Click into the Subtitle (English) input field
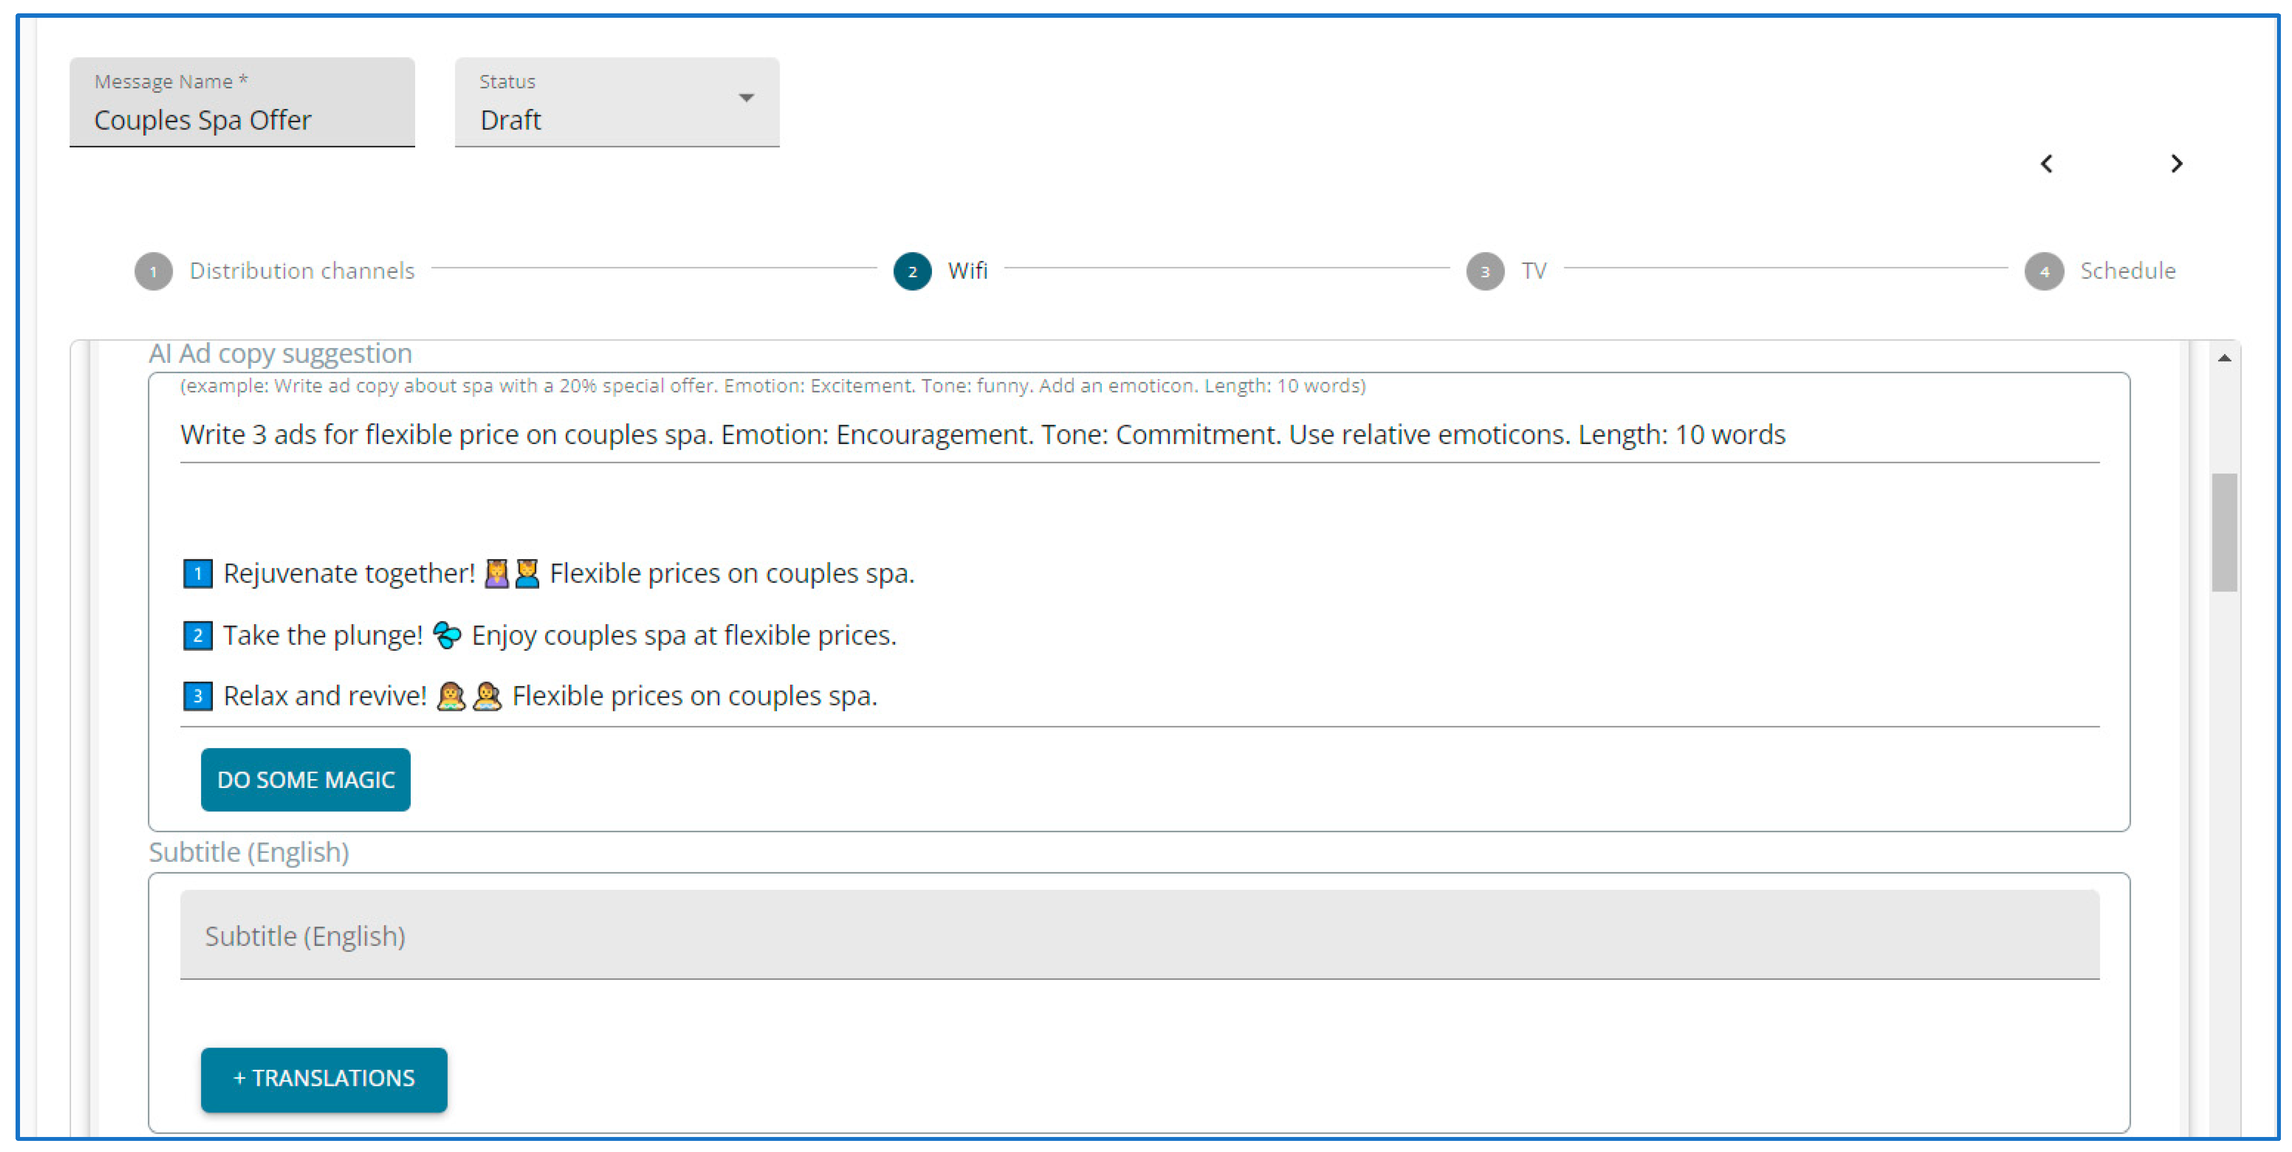 tap(1139, 936)
